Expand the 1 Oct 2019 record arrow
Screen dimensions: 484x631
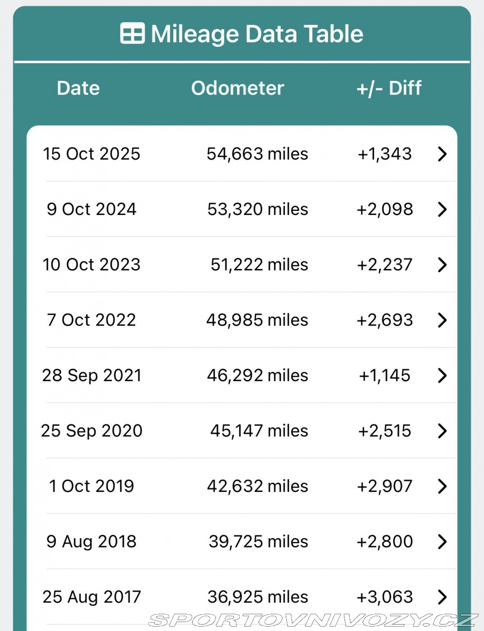coord(442,486)
